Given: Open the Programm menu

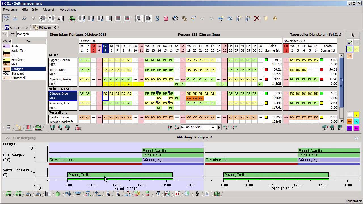Looking at the screenshot, I should [10, 10].
